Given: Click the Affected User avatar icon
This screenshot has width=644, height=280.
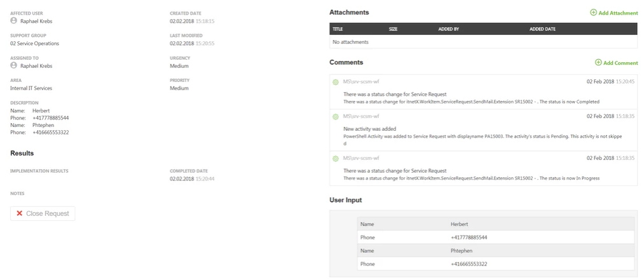Looking at the screenshot, I should coord(14,20).
